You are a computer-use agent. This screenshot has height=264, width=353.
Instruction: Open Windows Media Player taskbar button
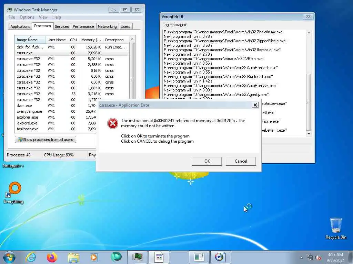point(220,257)
